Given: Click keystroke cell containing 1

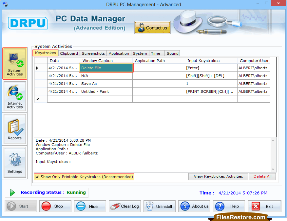Looking at the screenshot, I should click(x=211, y=84).
